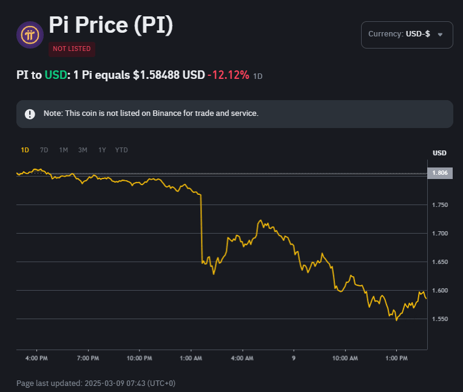Click the 1D label beside percentage change
This screenshot has width=463, height=392.
(258, 76)
